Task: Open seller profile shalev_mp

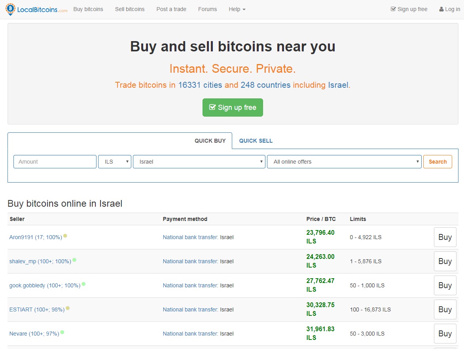Action: click(40, 262)
